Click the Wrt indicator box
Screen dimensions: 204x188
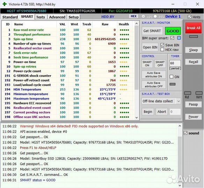point(199,93)
